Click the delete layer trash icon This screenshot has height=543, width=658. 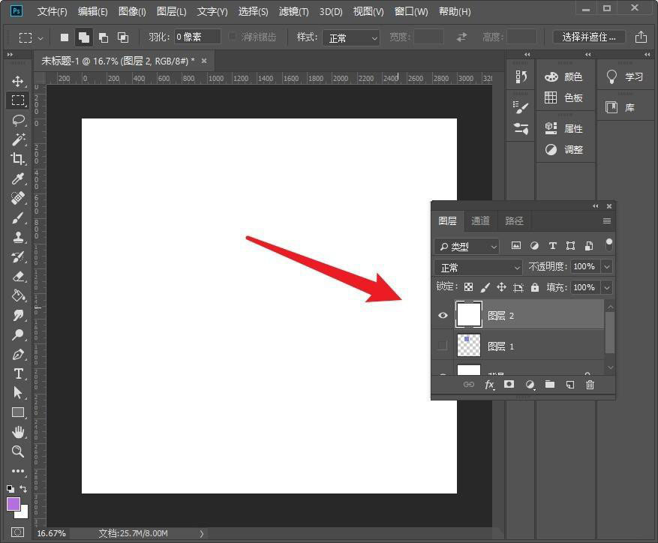pos(590,385)
